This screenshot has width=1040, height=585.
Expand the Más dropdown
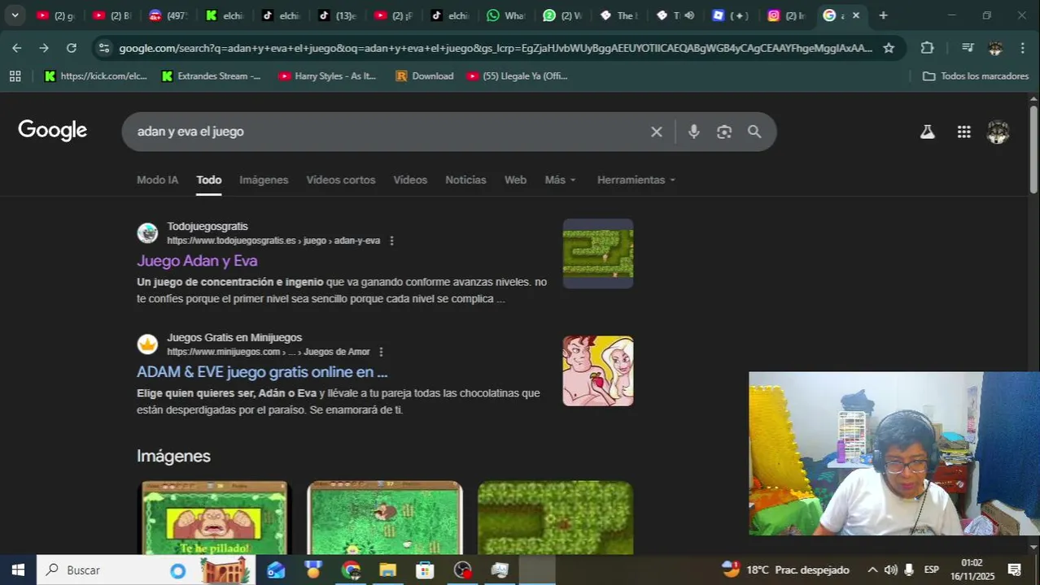point(561,180)
